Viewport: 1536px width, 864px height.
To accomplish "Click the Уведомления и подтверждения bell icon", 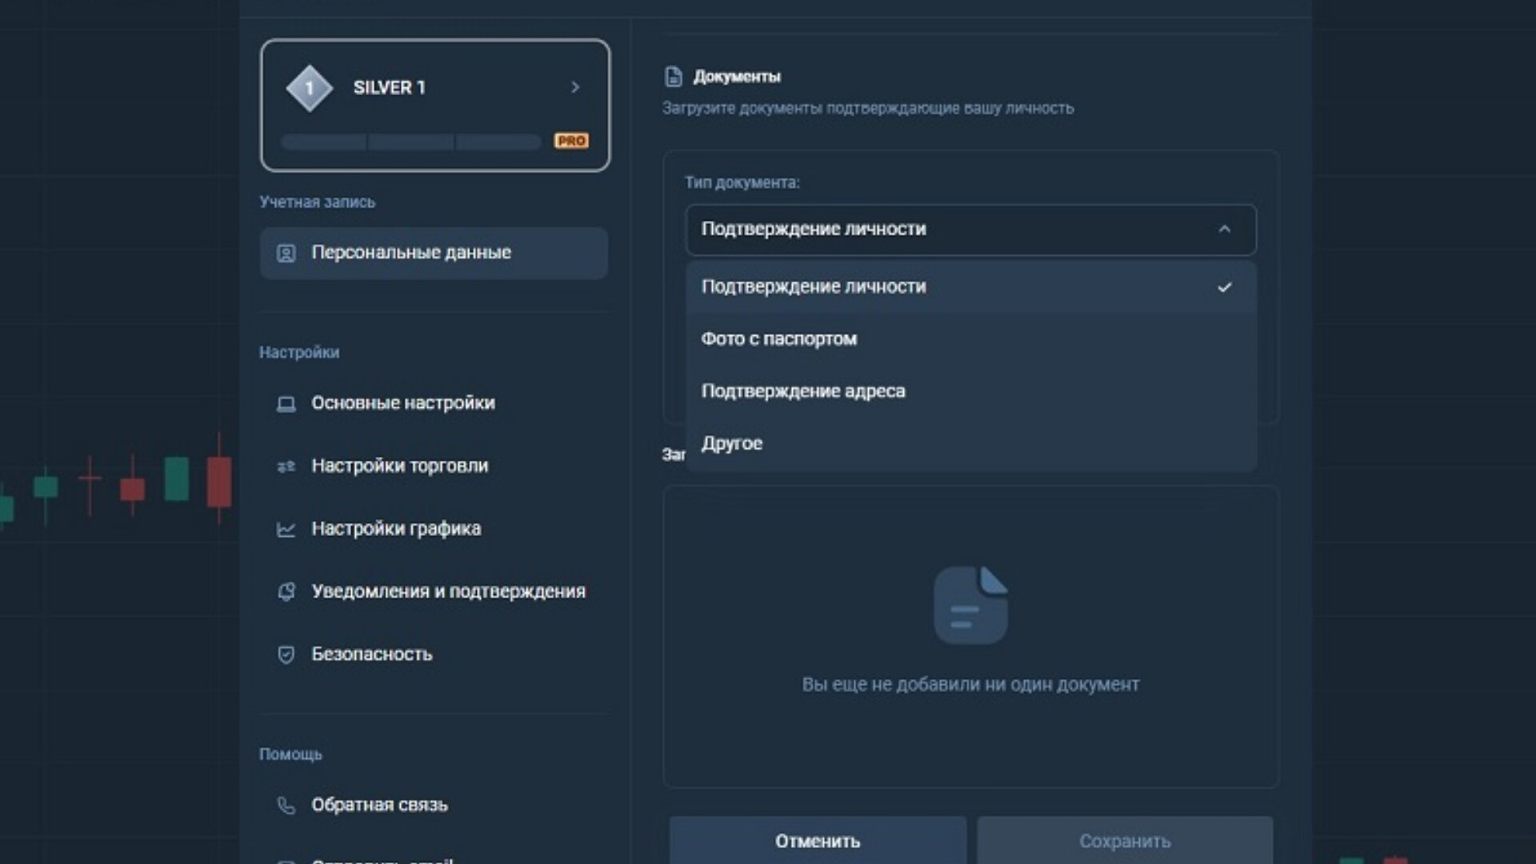I will pyautogui.click(x=286, y=592).
